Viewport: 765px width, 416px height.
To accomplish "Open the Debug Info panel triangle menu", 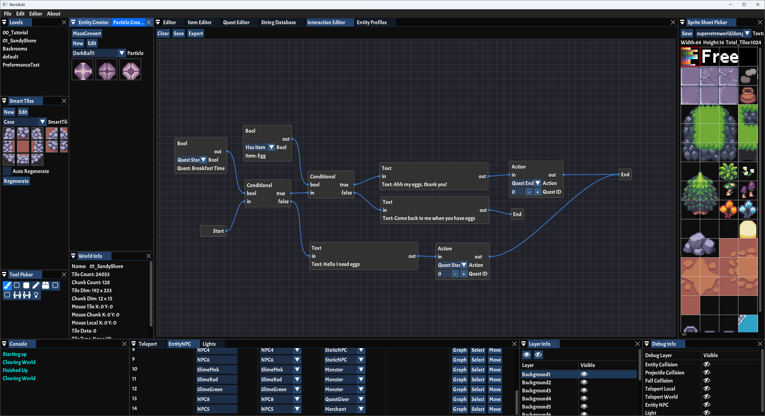I will coord(647,344).
